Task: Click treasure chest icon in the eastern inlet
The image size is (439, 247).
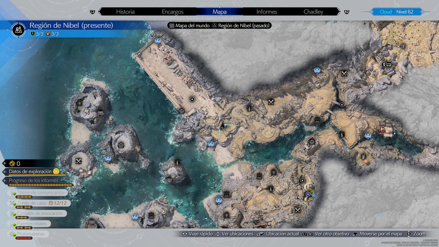Action: coord(390,147)
